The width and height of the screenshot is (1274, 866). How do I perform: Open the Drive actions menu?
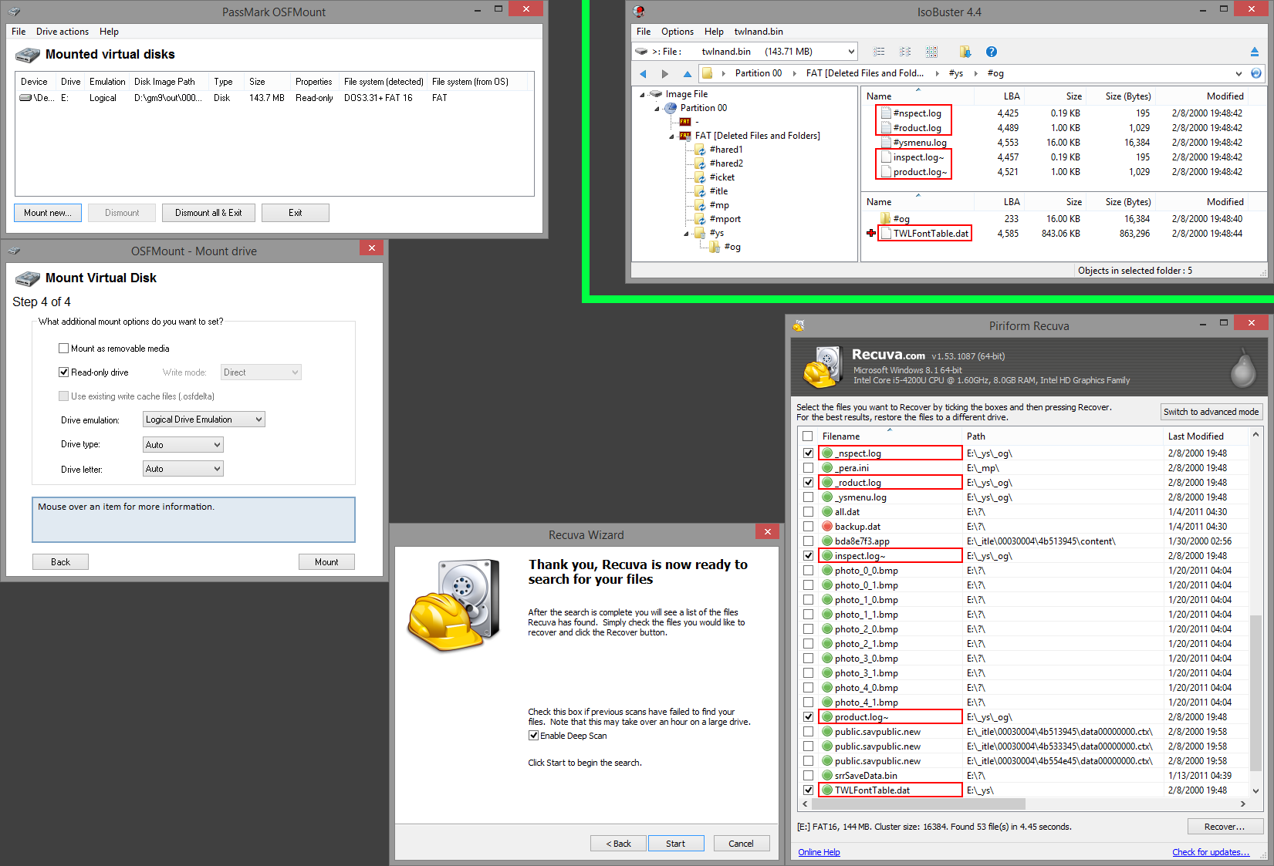[x=63, y=32]
